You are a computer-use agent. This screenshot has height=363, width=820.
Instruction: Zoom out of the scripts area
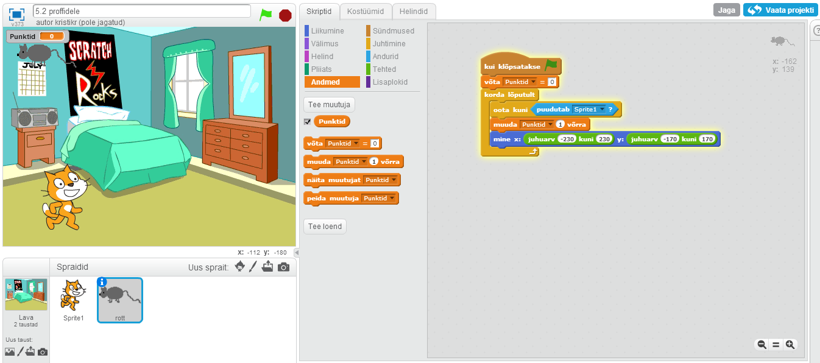(762, 345)
